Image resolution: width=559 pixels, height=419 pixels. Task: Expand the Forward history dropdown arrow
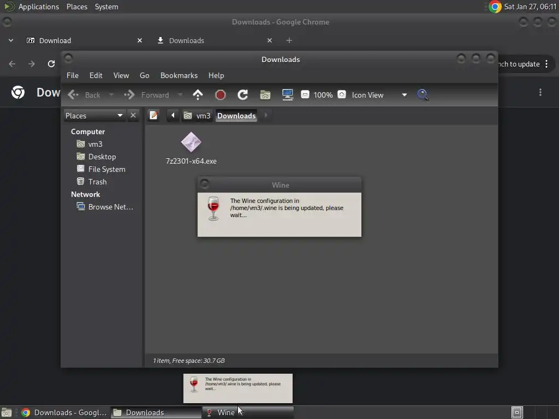[x=180, y=95]
